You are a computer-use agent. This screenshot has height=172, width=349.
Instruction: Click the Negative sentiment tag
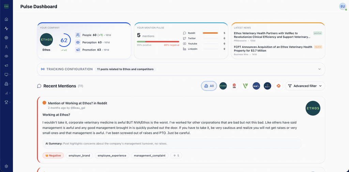pos(53,156)
